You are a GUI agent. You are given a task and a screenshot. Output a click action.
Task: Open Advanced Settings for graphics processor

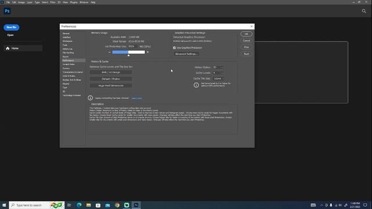[187, 54]
